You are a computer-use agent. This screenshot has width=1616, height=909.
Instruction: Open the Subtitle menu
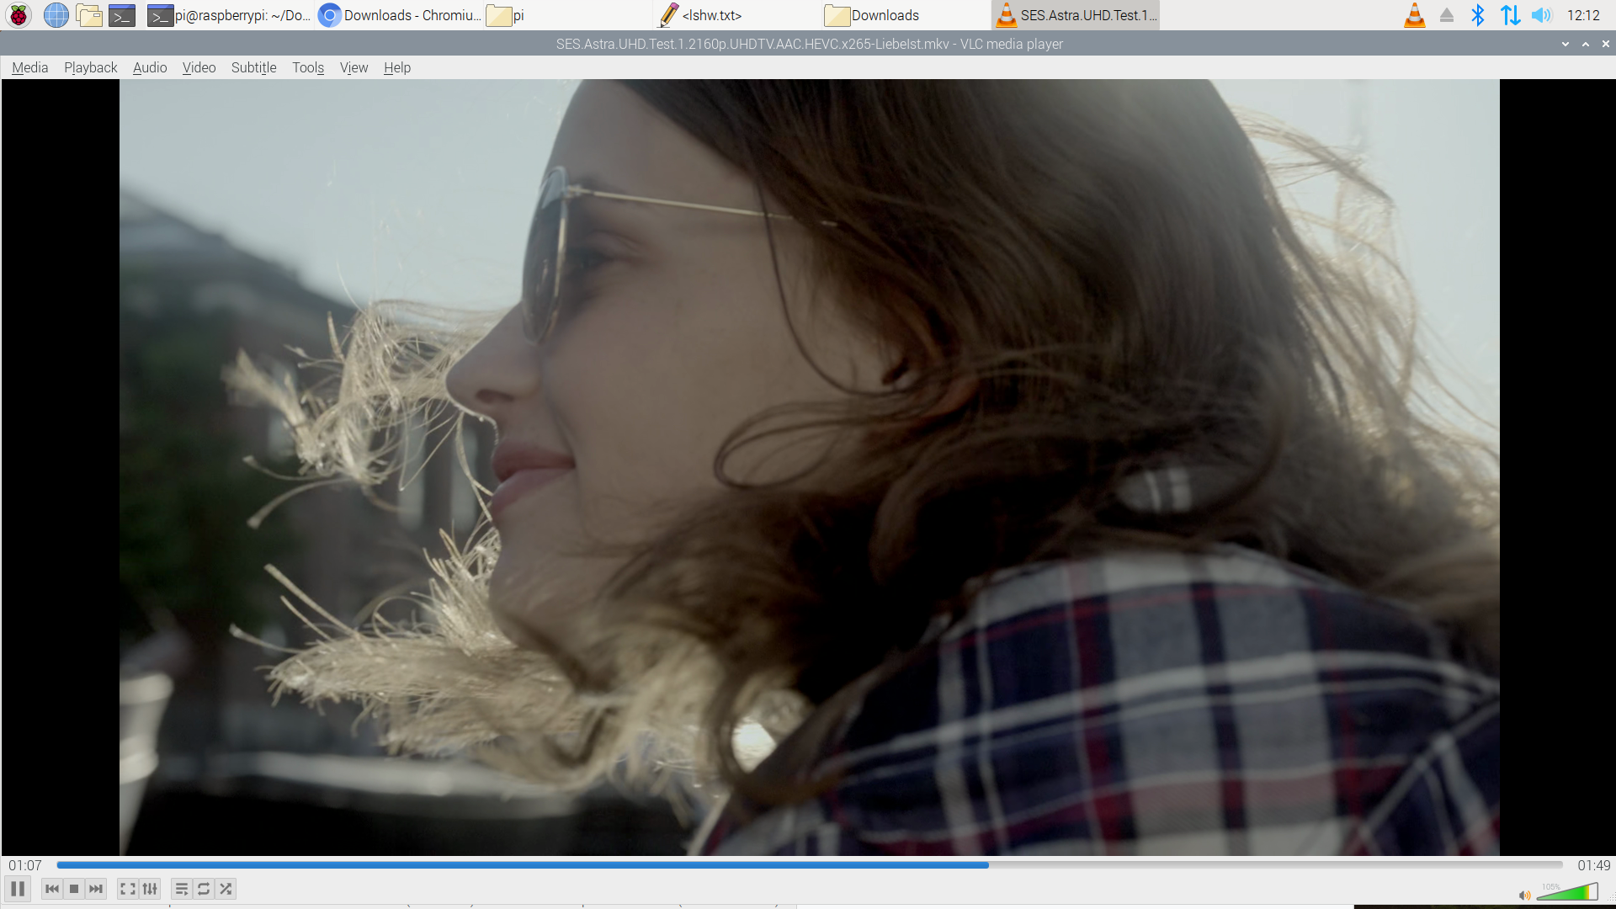pyautogui.click(x=253, y=67)
